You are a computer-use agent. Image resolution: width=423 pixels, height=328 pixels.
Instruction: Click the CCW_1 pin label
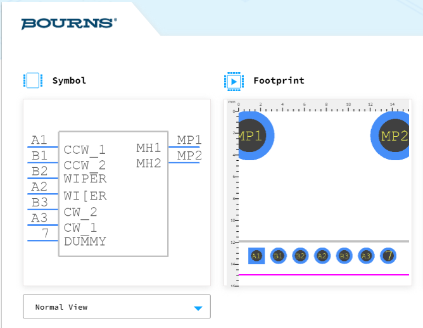84,150
